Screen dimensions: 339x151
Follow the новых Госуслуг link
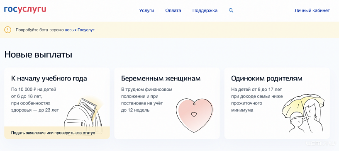point(80,30)
